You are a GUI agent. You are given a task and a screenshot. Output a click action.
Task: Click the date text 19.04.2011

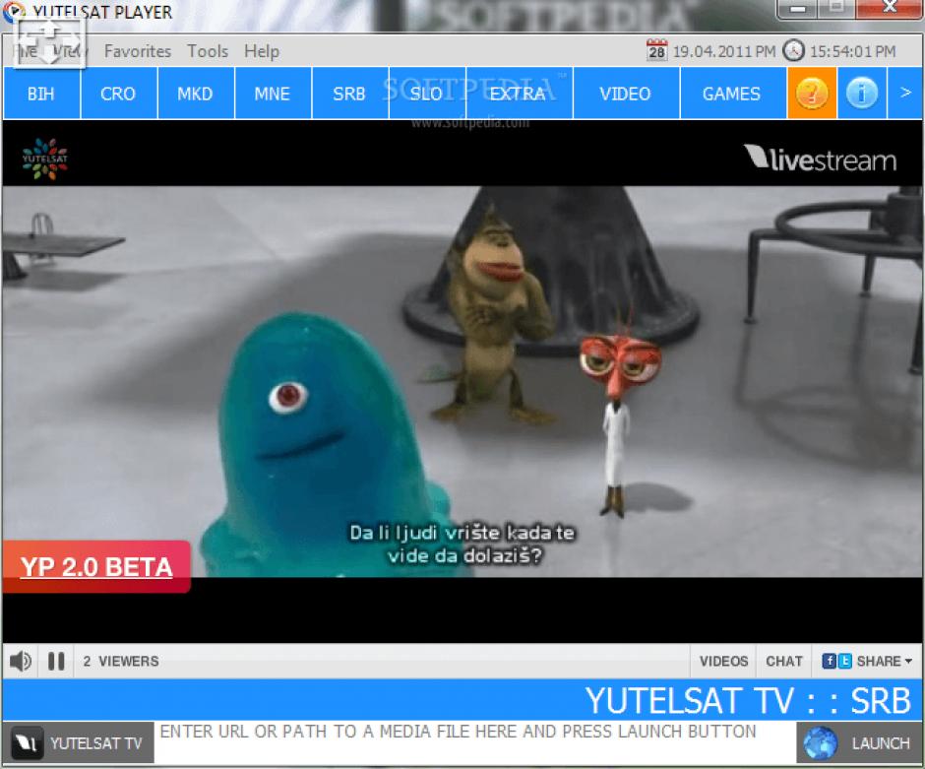[x=723, y=51]
